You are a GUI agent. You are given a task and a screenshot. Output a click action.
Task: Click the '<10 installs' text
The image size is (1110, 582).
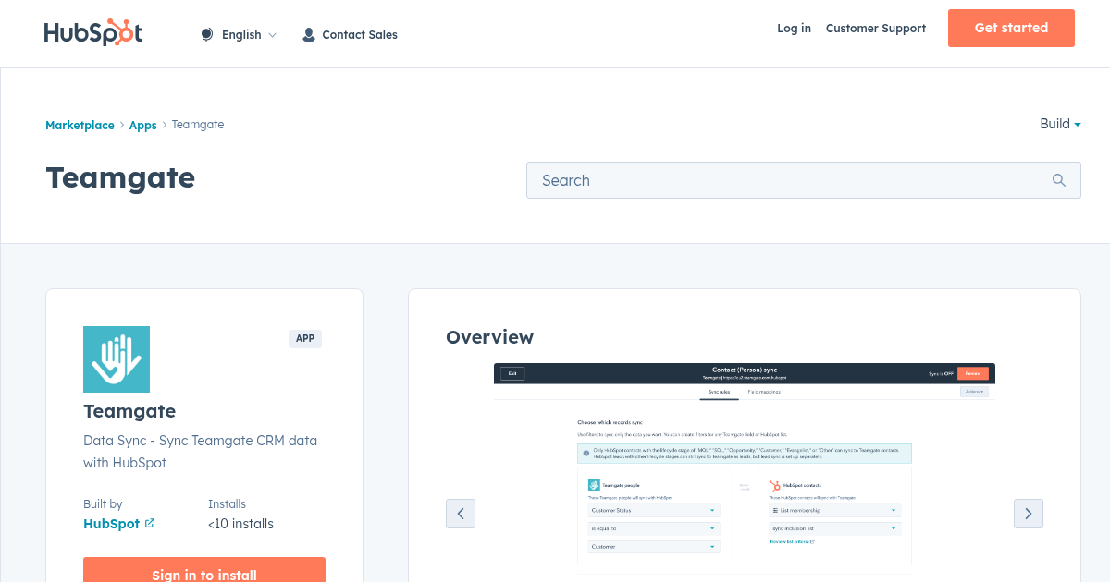(x=240, y=524)
